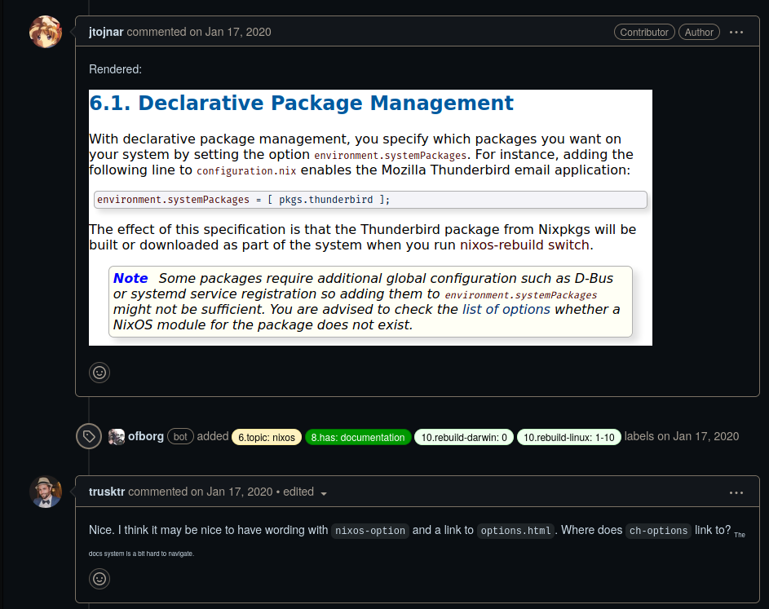Click the options.html inline code
This screenshot has height=609, width=769.
(515, 531)
